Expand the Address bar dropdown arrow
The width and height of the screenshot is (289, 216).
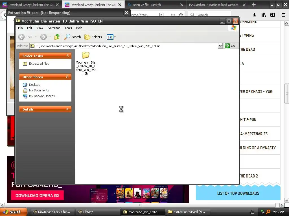(x=220, y=46)
